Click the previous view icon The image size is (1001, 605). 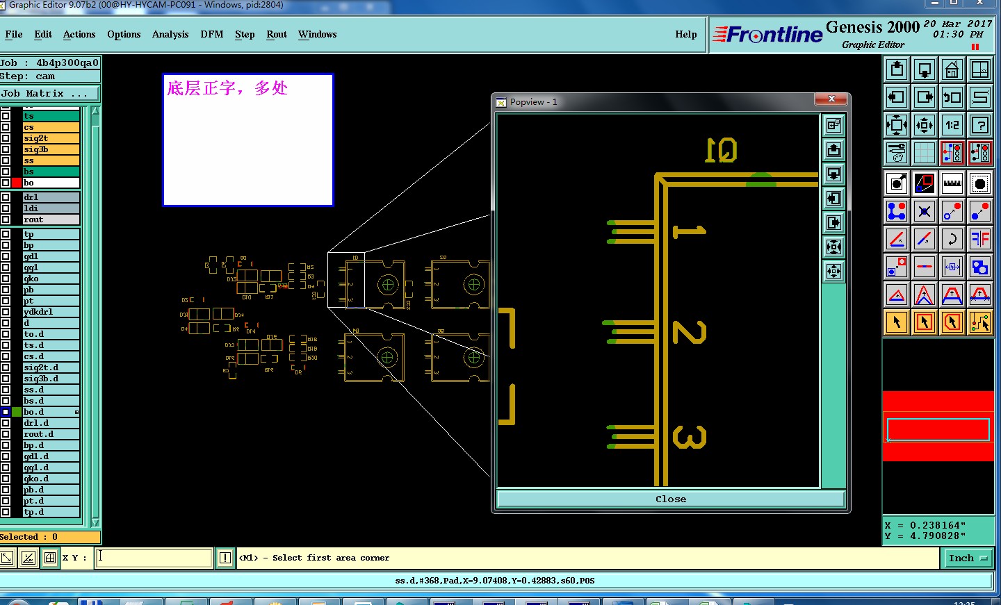tap(952, 97)
